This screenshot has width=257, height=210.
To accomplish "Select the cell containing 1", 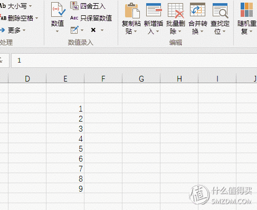I will tap(65, 108).
